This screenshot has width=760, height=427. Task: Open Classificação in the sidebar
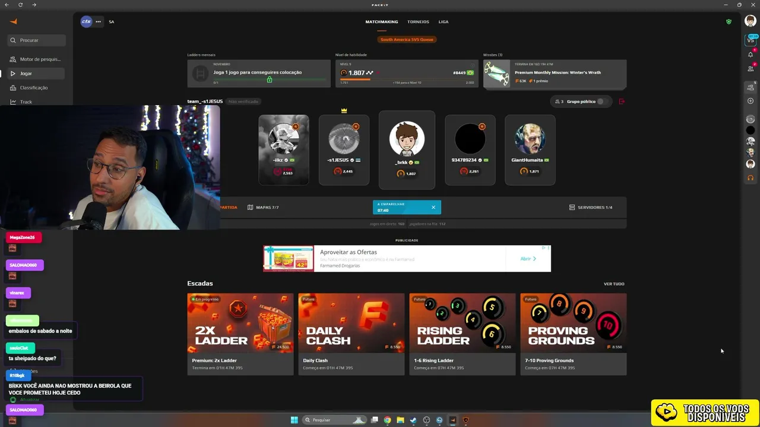click(36, 88)
